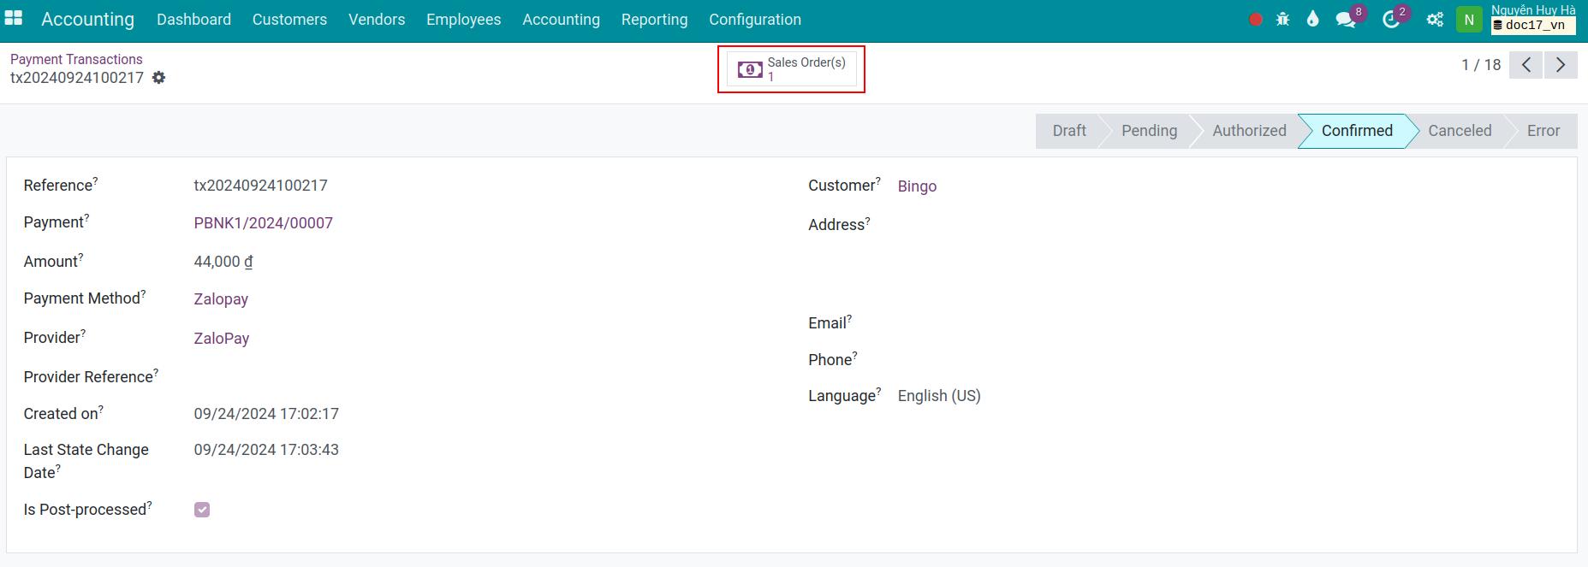Image resolution: width=1588 pixels, height=567 pixels.
Task: Go back to Payment Transactions breadcrumb
Action: pyautogui.click(x=76, y=59)
